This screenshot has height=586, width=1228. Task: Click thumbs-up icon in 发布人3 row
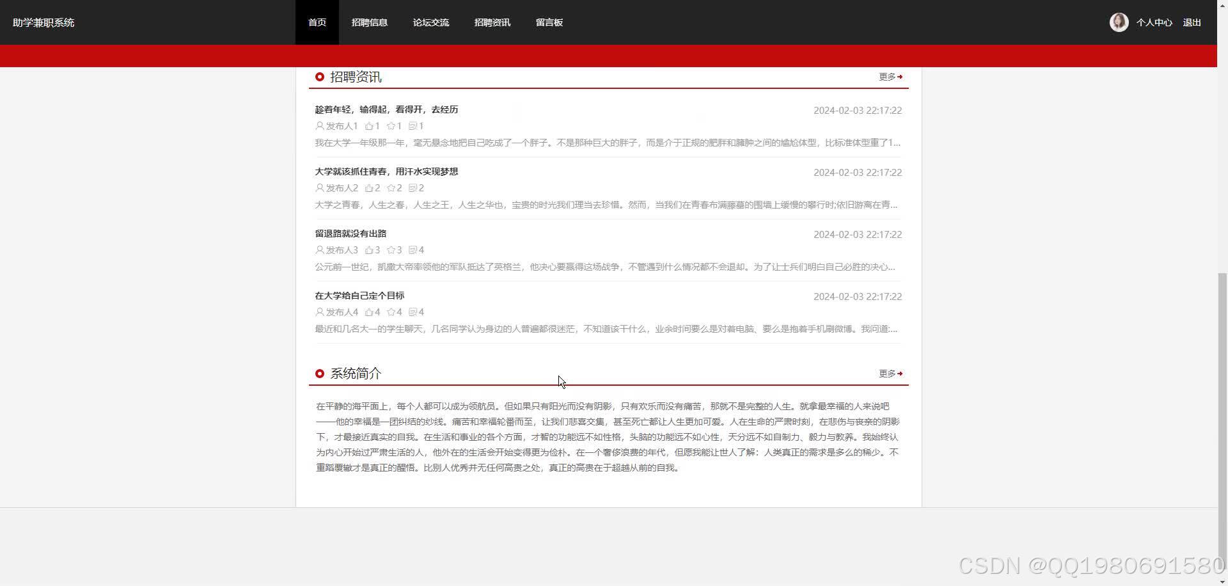tap(369, 250)
